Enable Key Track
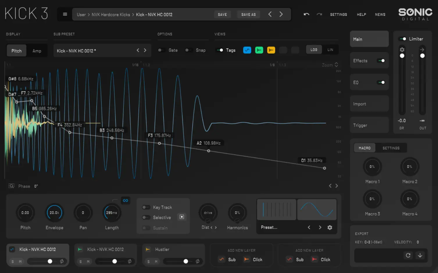 click(x=146, y=207)
